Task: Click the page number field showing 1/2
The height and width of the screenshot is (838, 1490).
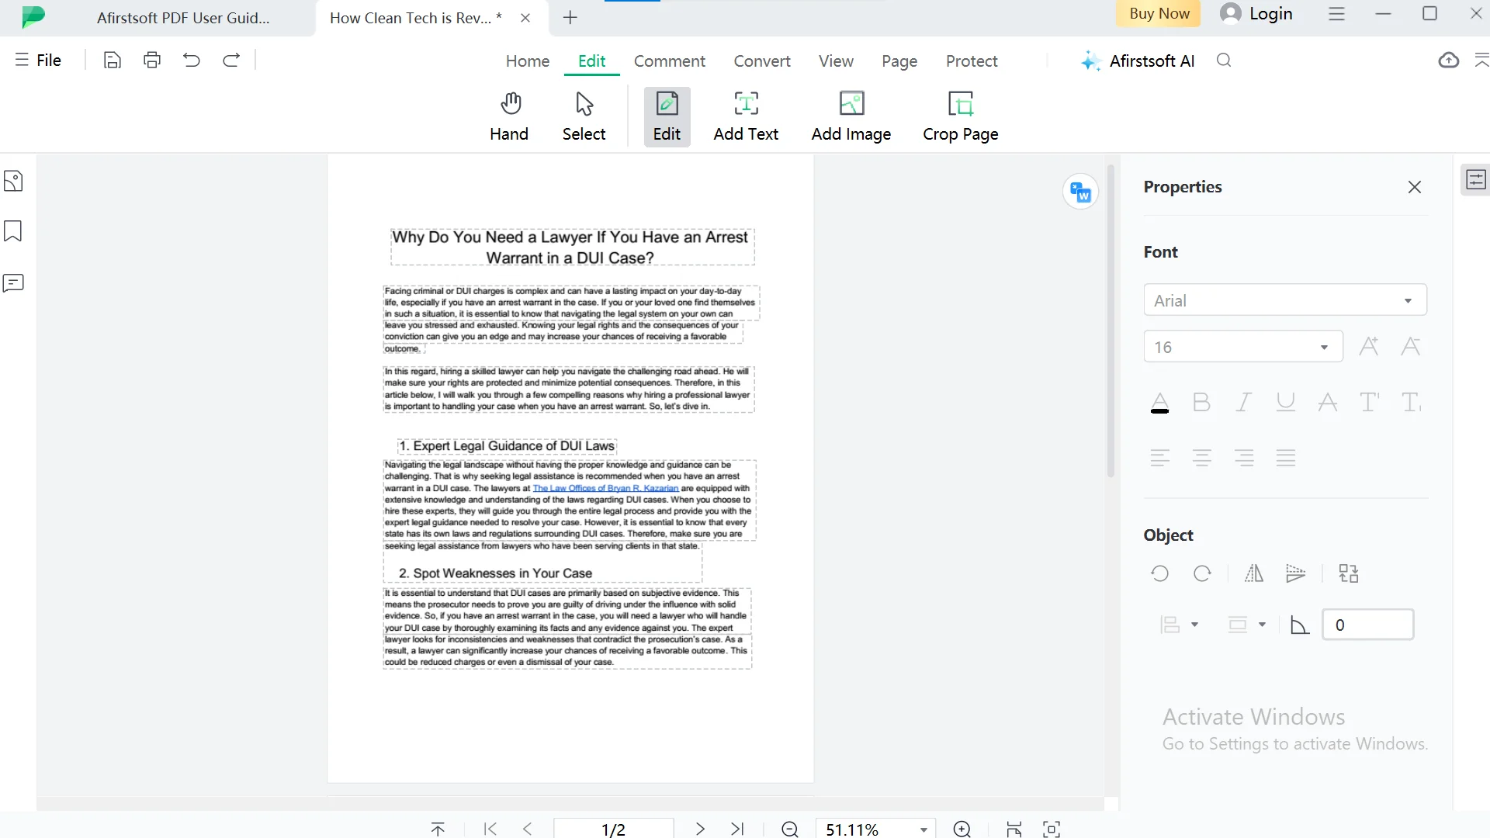Action: (x=613, y=829)
